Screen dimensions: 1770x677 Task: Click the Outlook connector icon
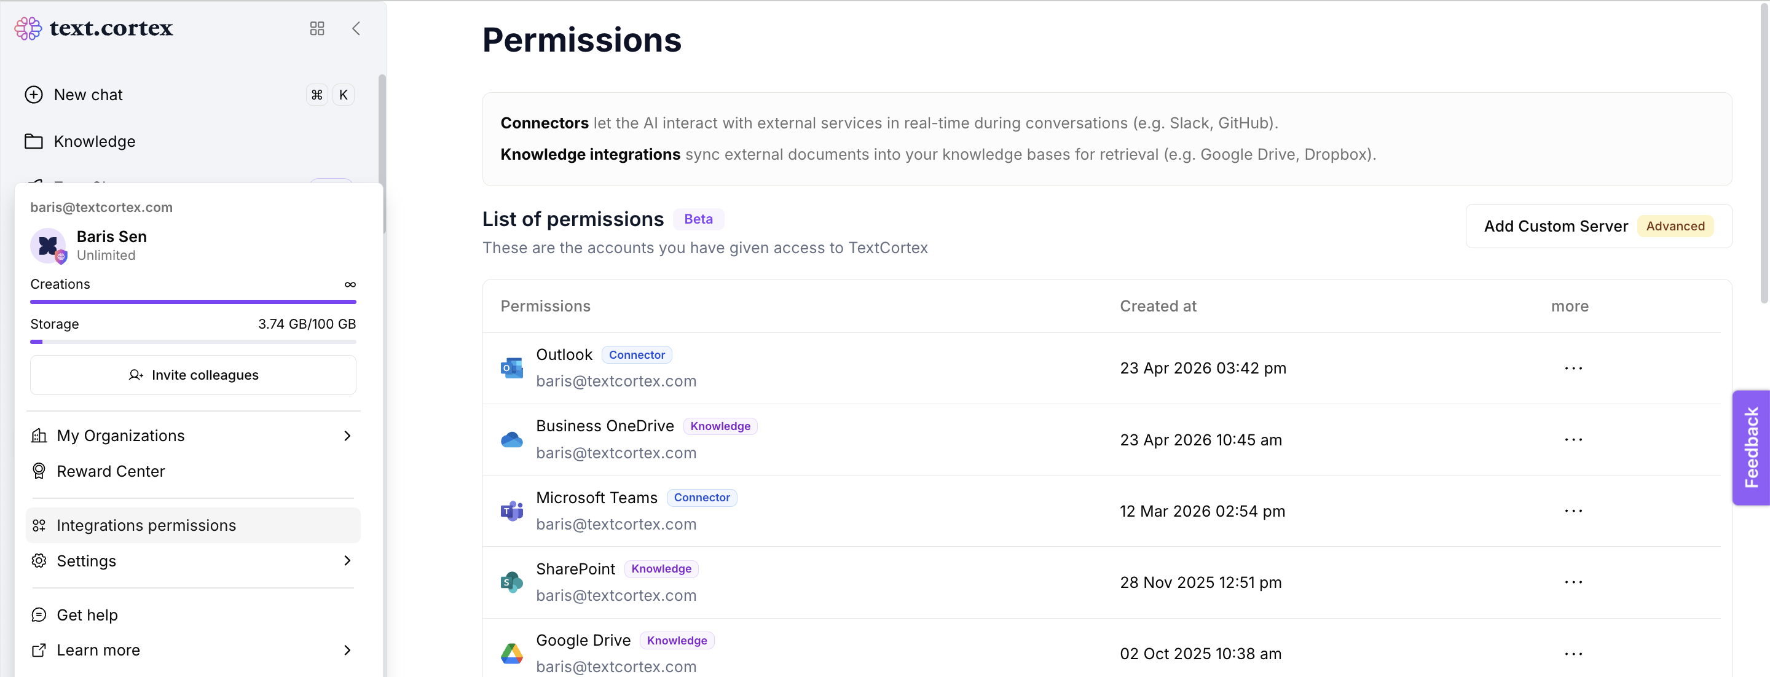click(x=511, y=367)
